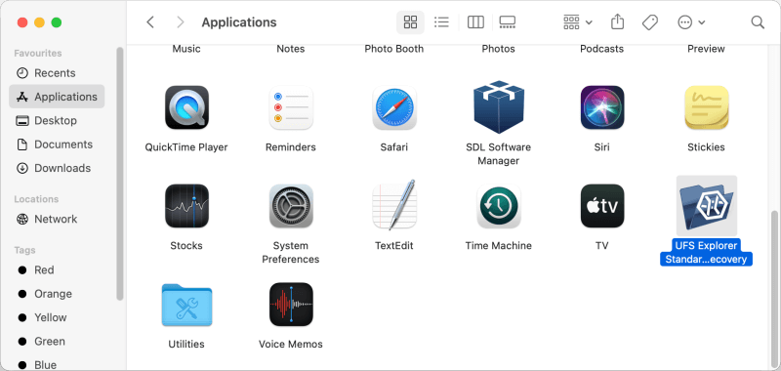Filter by the Red tag
Image resolution: width=781 pixels, height=371 pixels.
[57, 269]
